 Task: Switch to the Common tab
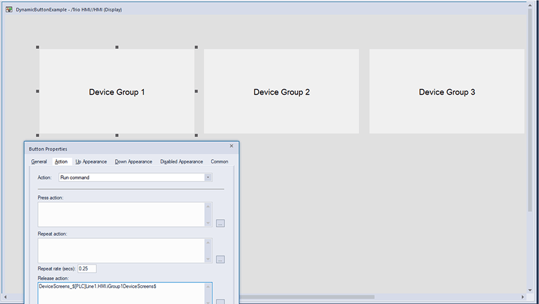click(x=219, y=162)
